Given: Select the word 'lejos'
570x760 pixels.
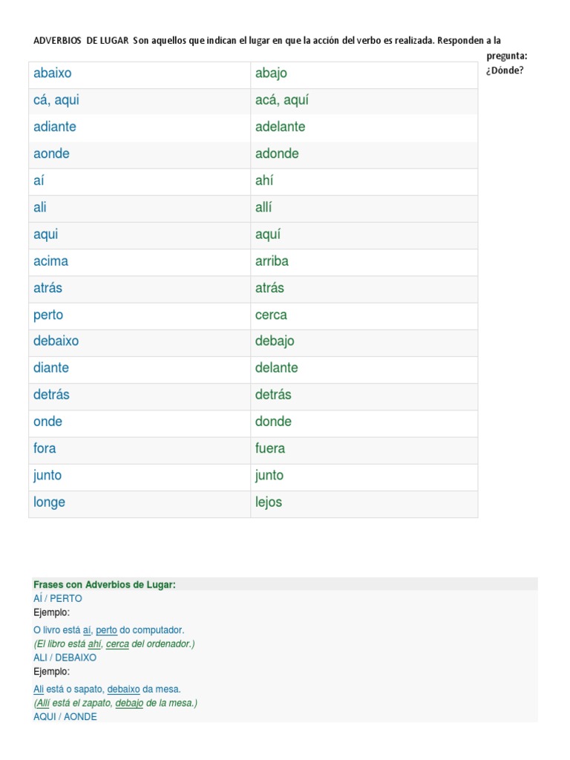Looking at the screenshot, I should (x=269, y=502).
